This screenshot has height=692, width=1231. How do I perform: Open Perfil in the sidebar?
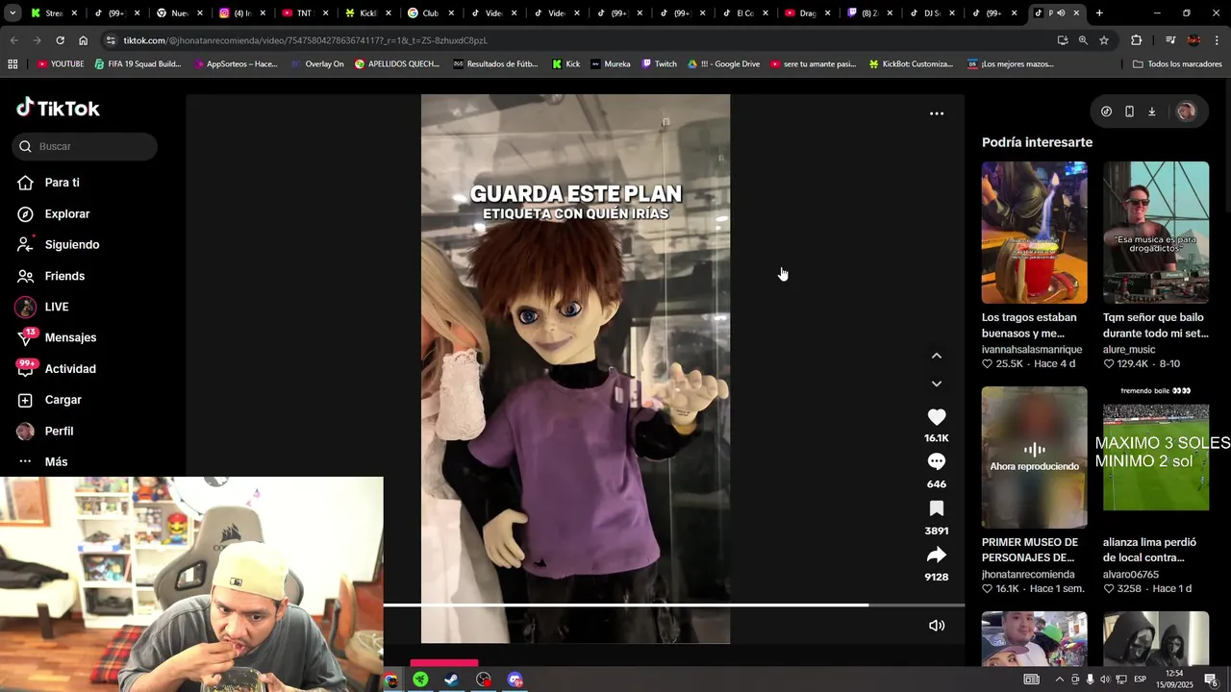point(59,432)
